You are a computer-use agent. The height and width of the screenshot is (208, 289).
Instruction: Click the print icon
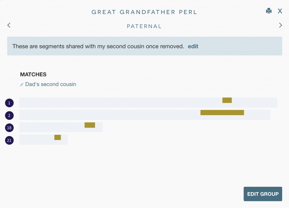(269, 11)
